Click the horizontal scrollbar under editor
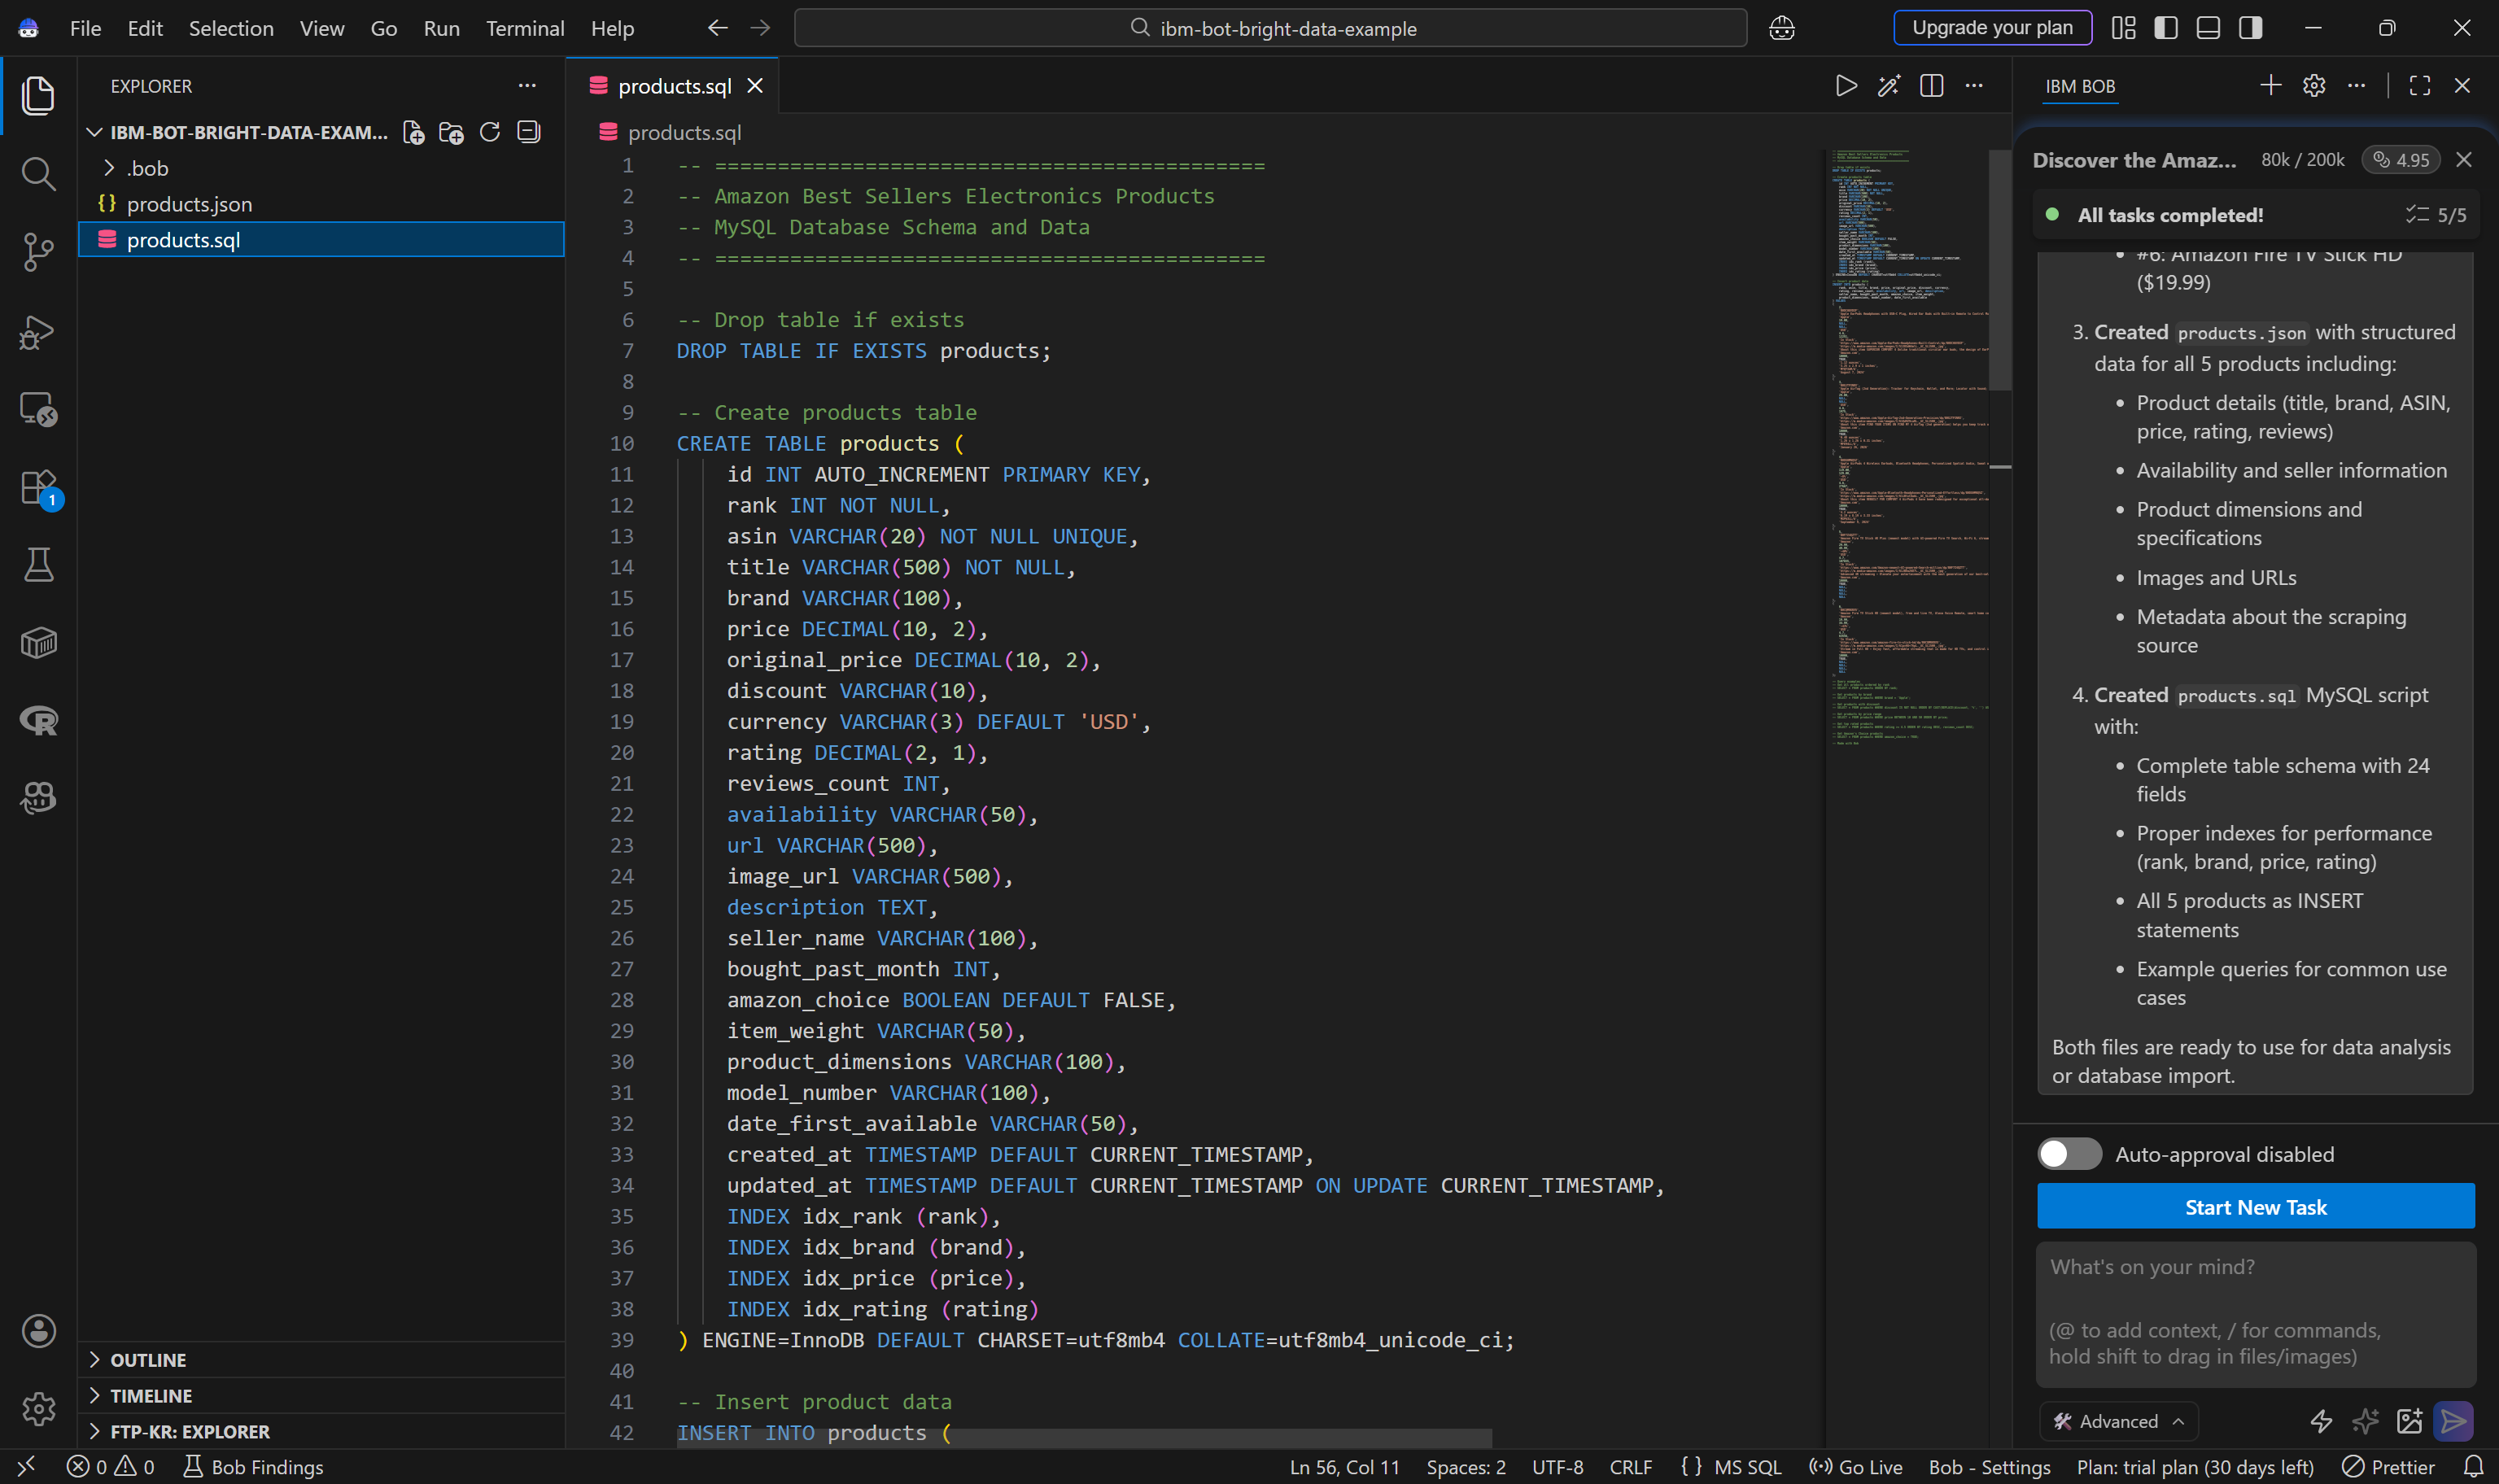 [1084, 1438]
